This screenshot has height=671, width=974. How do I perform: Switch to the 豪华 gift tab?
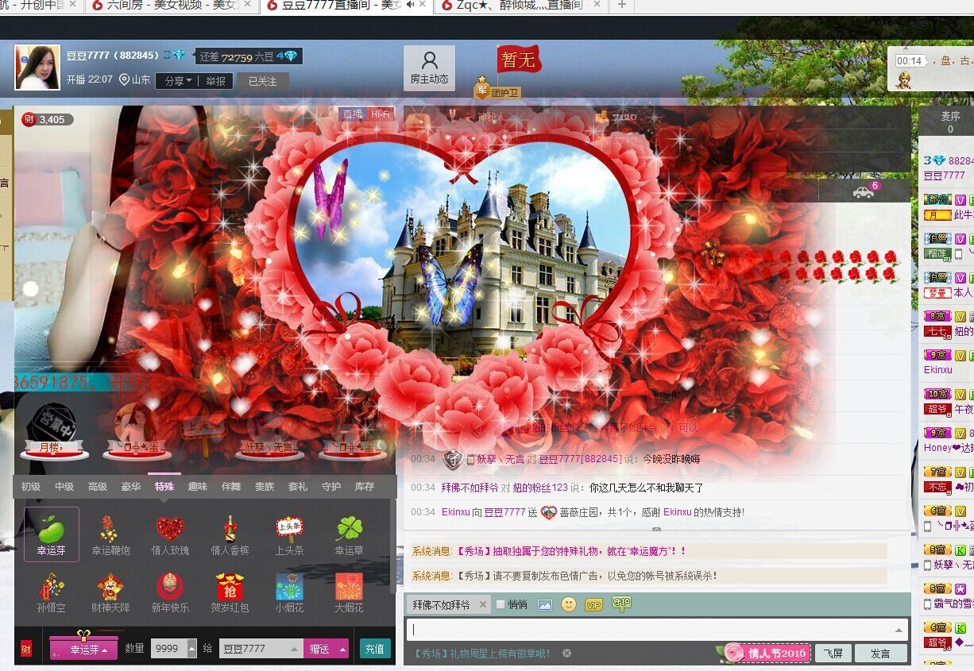(131, 487)
